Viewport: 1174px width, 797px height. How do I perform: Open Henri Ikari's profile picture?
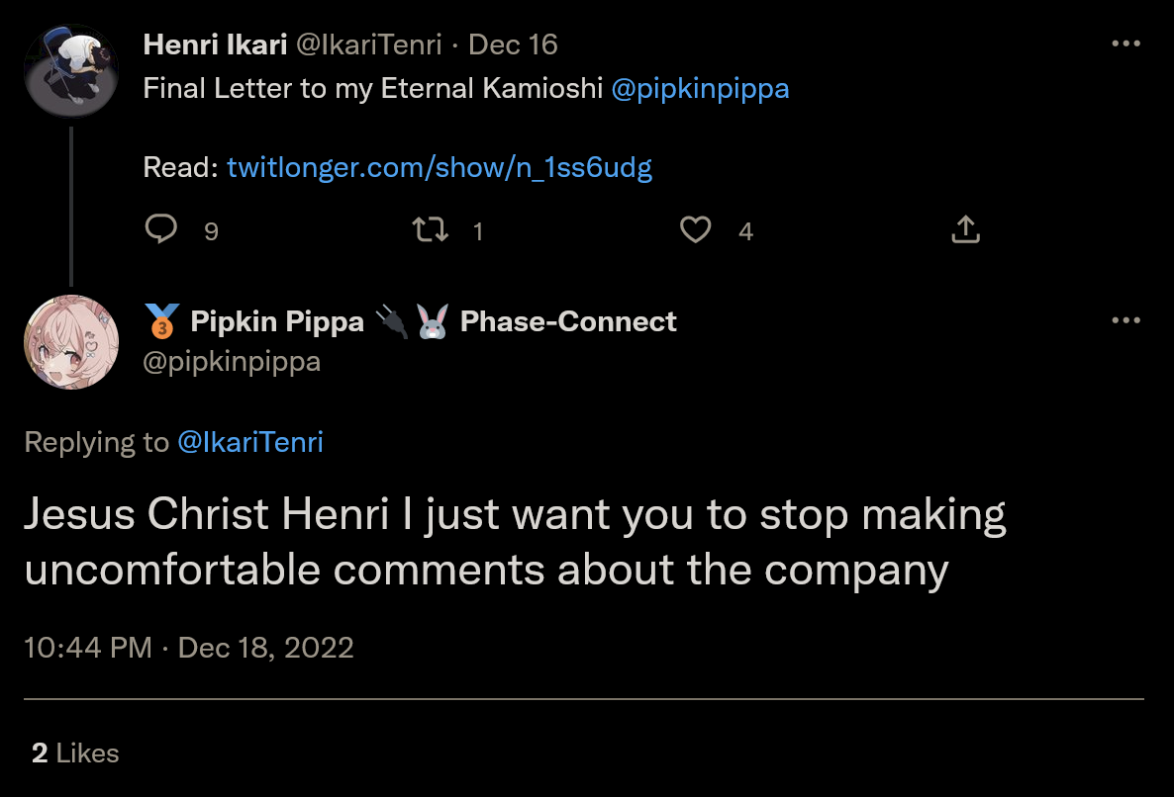pyautogui.click(x=71, y=71)
